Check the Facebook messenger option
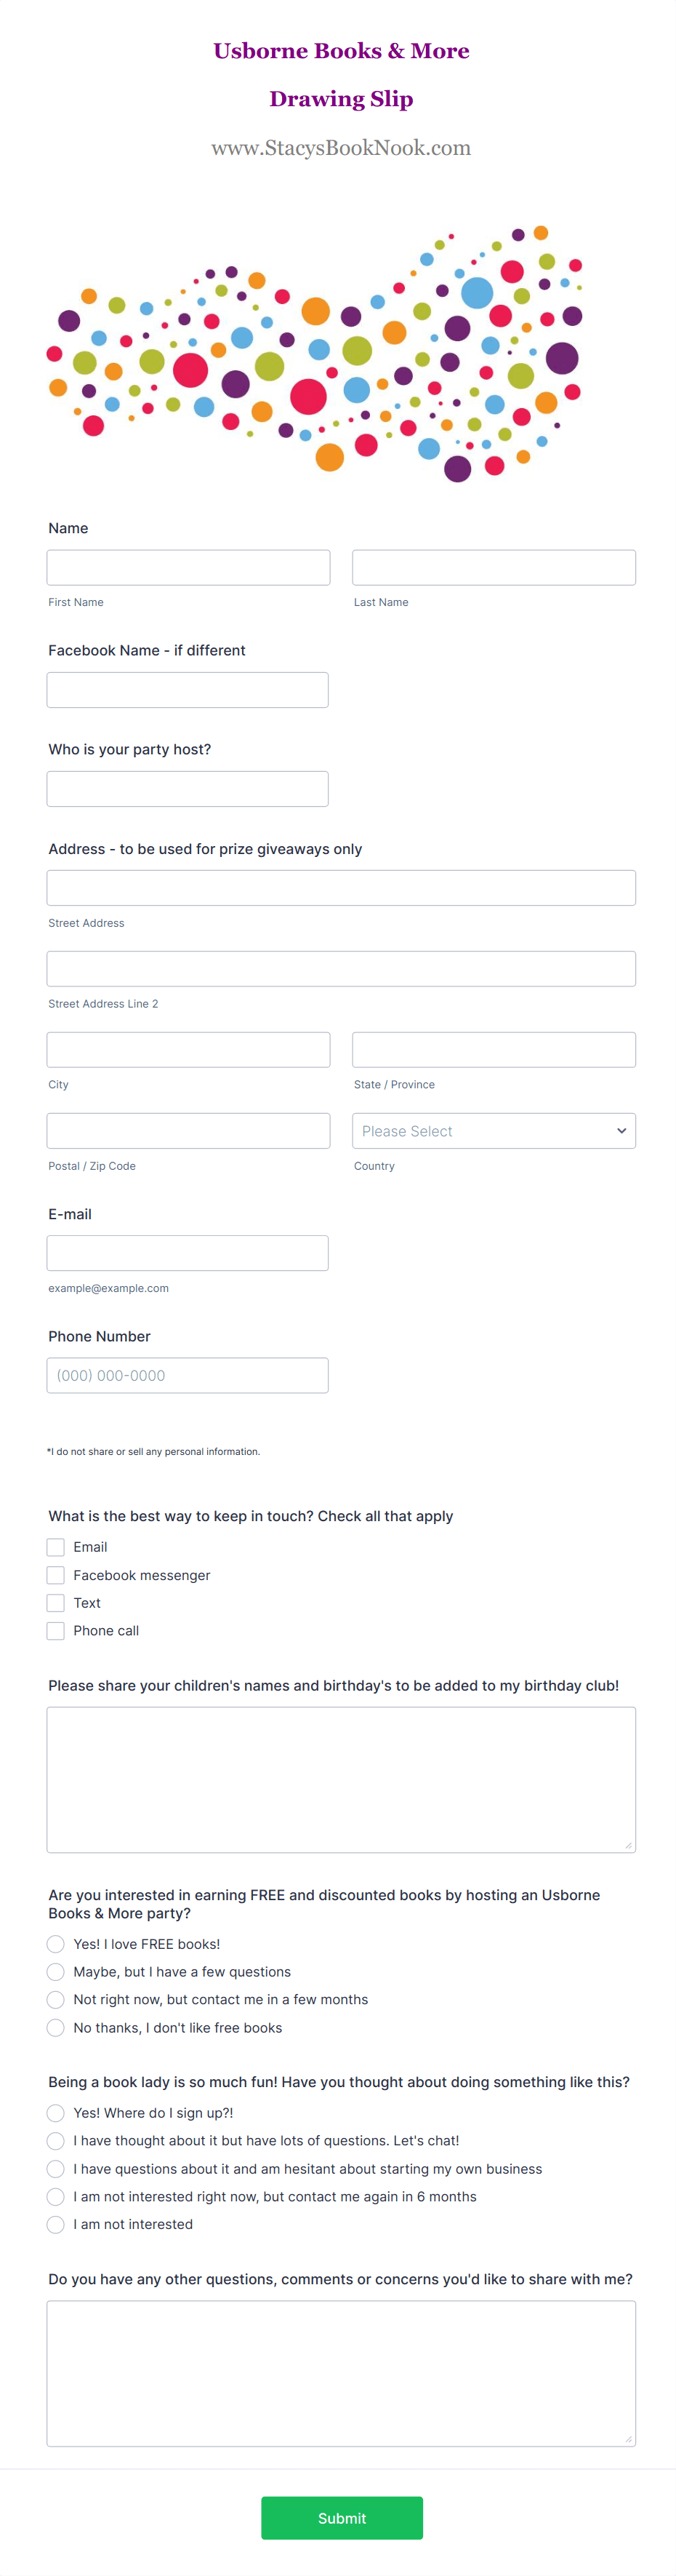The height and width of the screenshot is (2576, 676). pyautogui.click(x=56, y=1574)
